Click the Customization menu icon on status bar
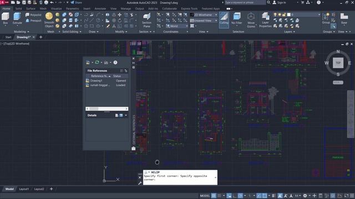The image size is (355, 199). 352,196
